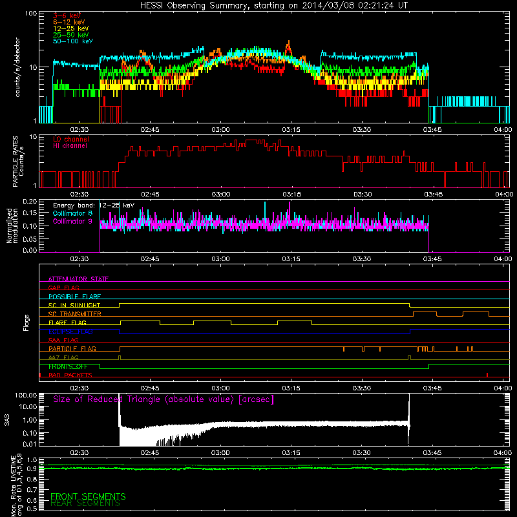Select the Collimator 9 legend entry
Image resolution: width=517 pixels, height=517 pixels.
[72, 221]
